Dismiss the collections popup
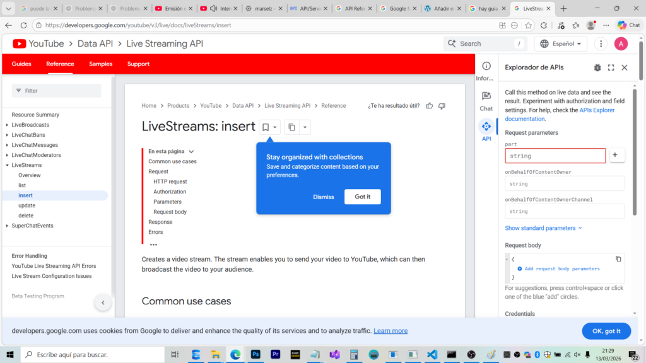This screenshot has width=646, height=363. coord(324,197)
